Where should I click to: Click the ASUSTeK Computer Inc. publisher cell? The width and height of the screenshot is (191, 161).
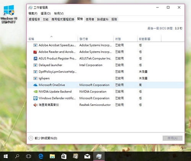pyautogui.click(x=95, y=59)
